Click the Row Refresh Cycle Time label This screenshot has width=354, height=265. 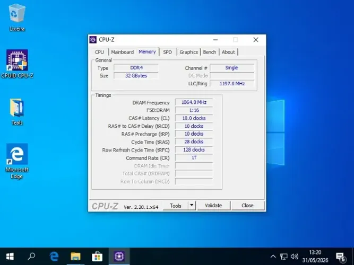pyautogui.click(x=136, y=150)
